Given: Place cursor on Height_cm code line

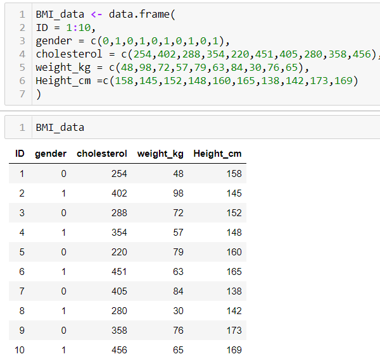Looking at the screenshot, I should 196,81.
